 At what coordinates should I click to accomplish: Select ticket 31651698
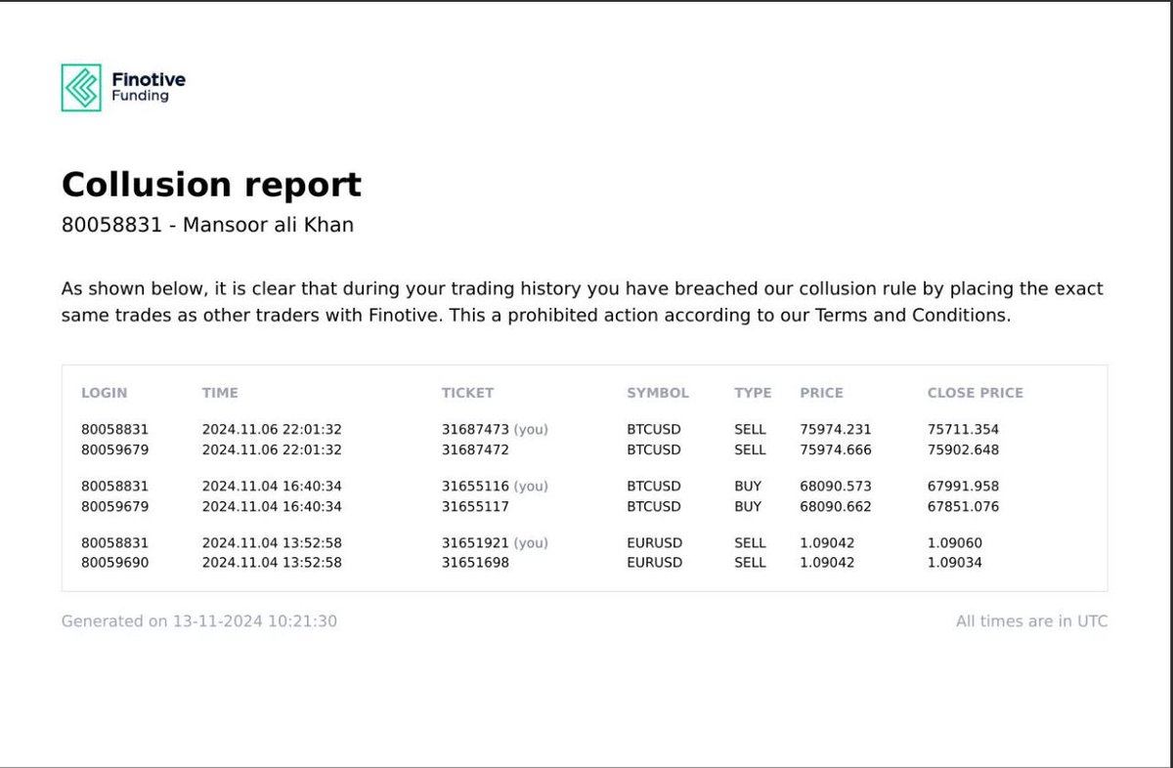[x=475, y=563]
